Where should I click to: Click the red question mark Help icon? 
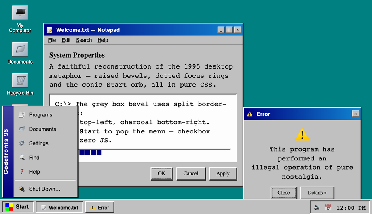tap(22, 172)
